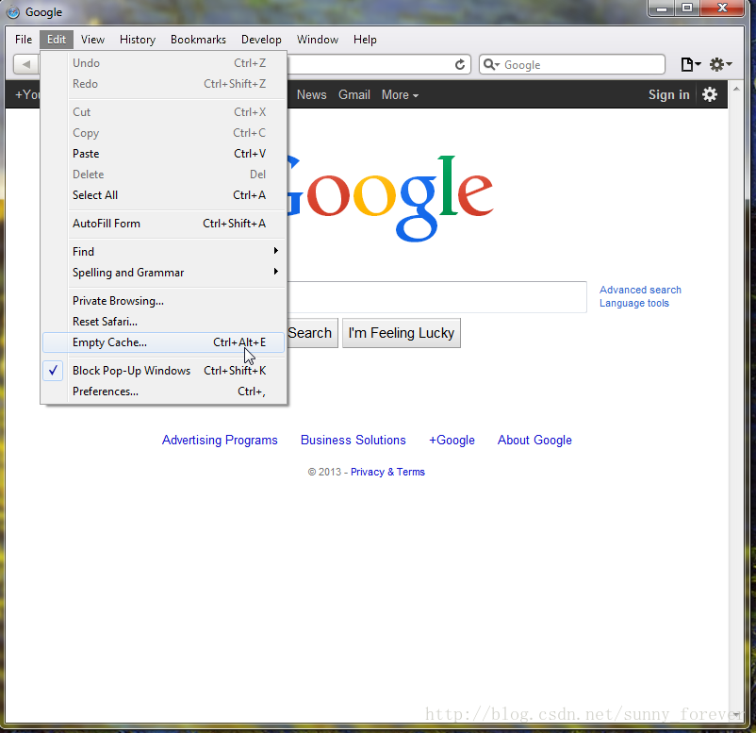The height and width of the screenshot is (733, 756).
Task: Open Preferences from the Edit menu
Action: pos(164,391)
